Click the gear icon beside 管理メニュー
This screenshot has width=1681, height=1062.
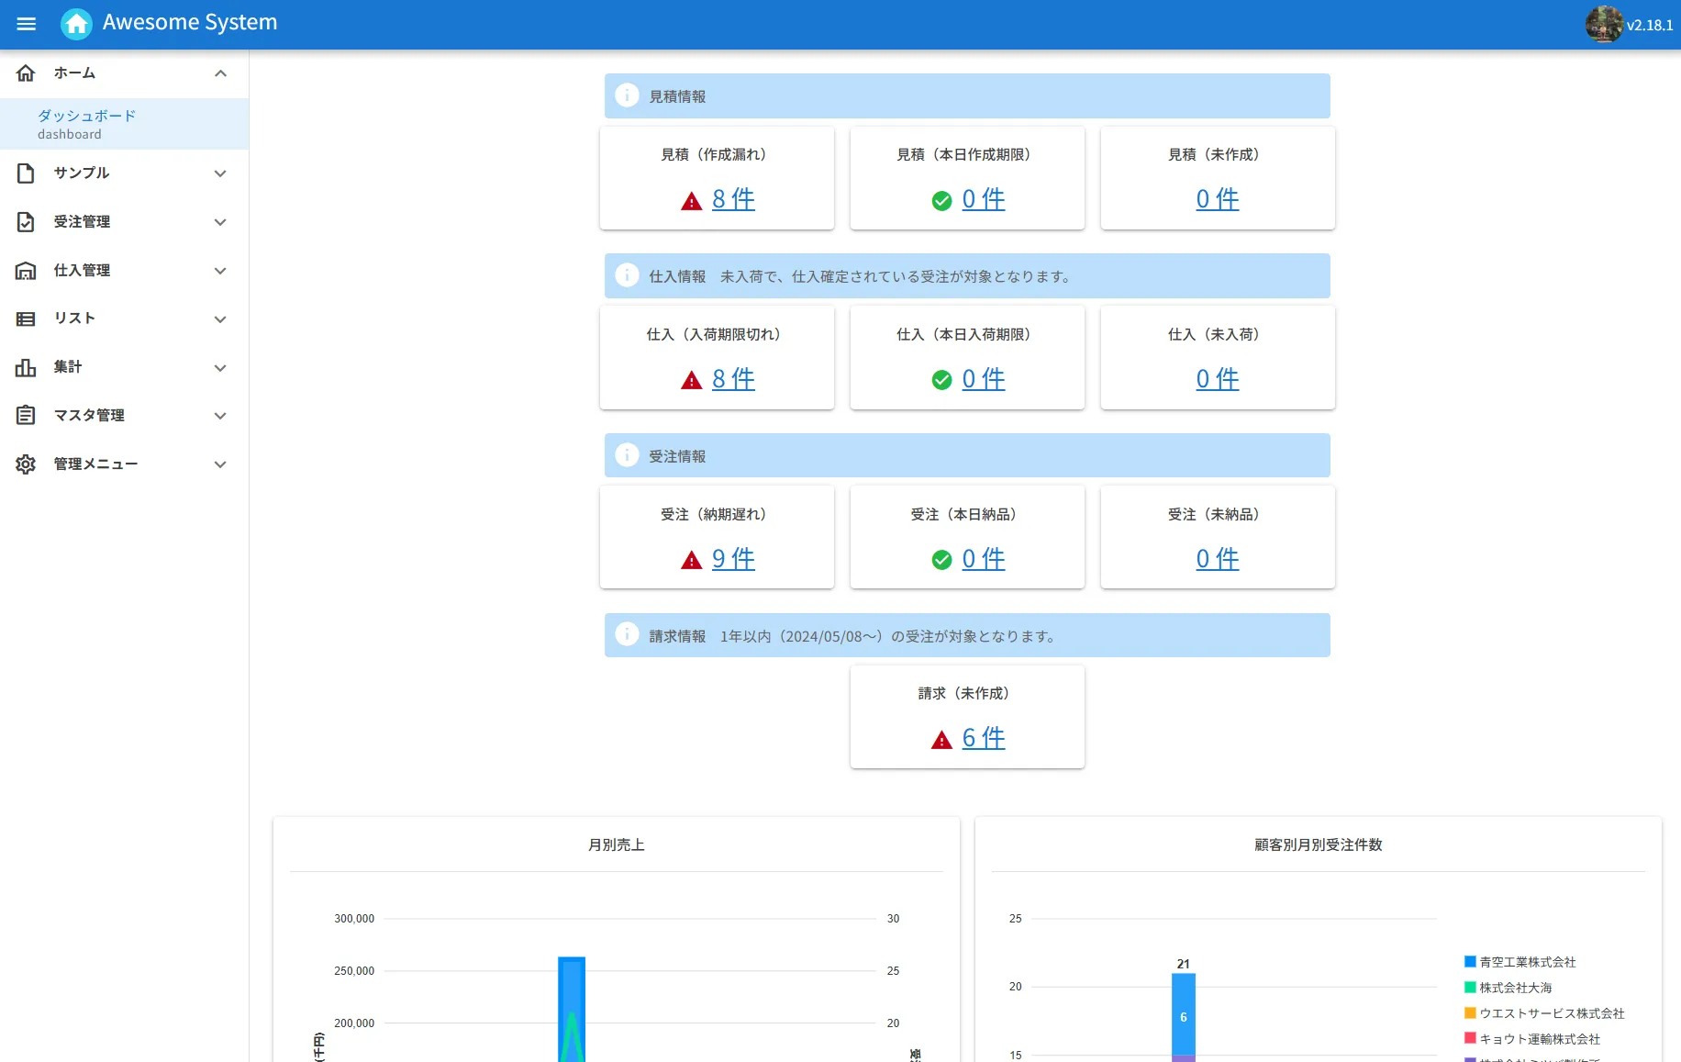(26, 464)
